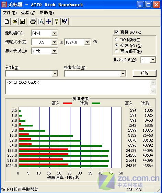Click the Open file folder icon
This screenshot has height=193, width=162.
[x=14, y=21]
